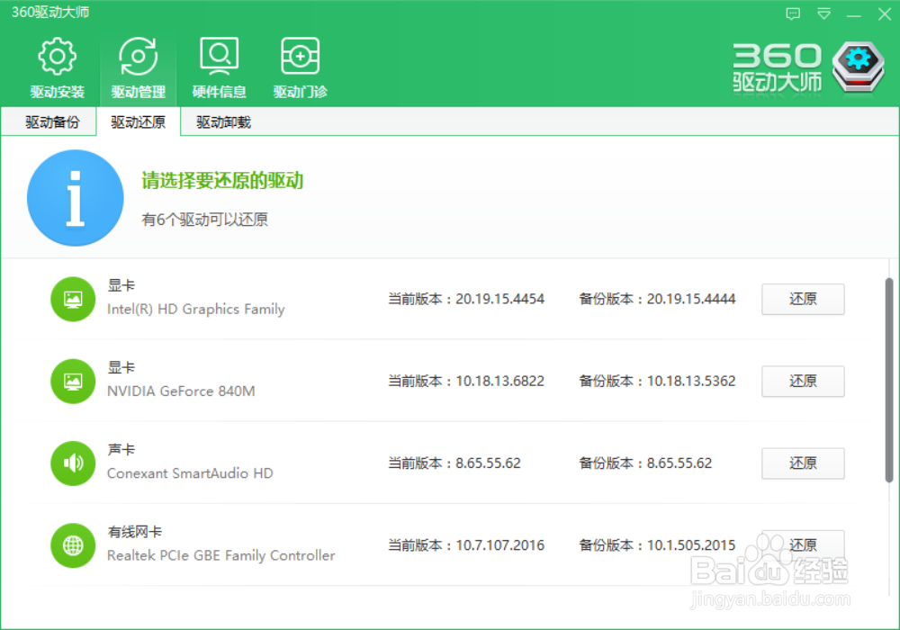
Task: Switch to the 驱动卸载 tab
Action: (x=222, y=121)
